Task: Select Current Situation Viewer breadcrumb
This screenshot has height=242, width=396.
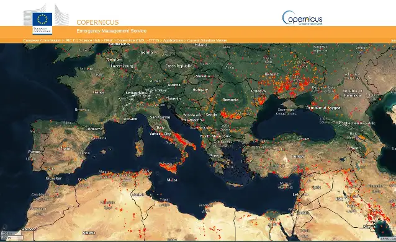Action: pyautogui.click(x=207, y=40)
